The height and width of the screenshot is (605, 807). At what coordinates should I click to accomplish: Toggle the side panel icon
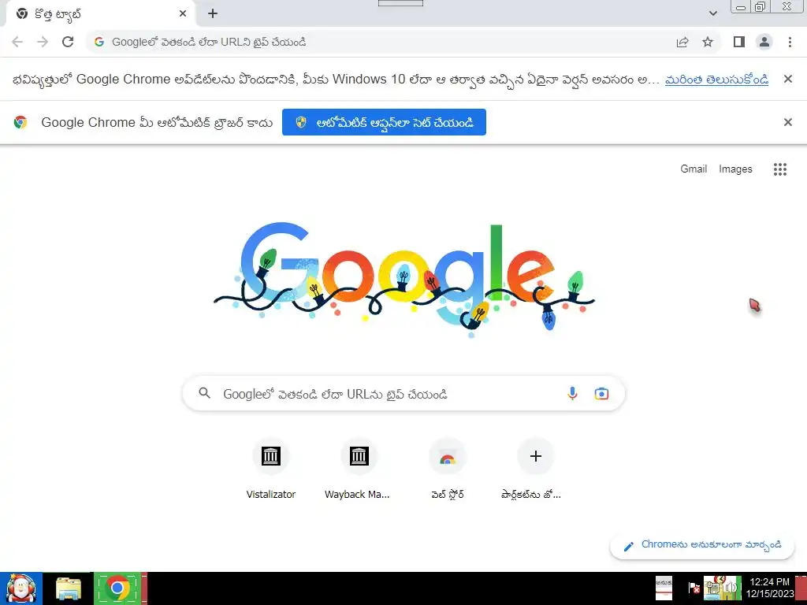739,42
